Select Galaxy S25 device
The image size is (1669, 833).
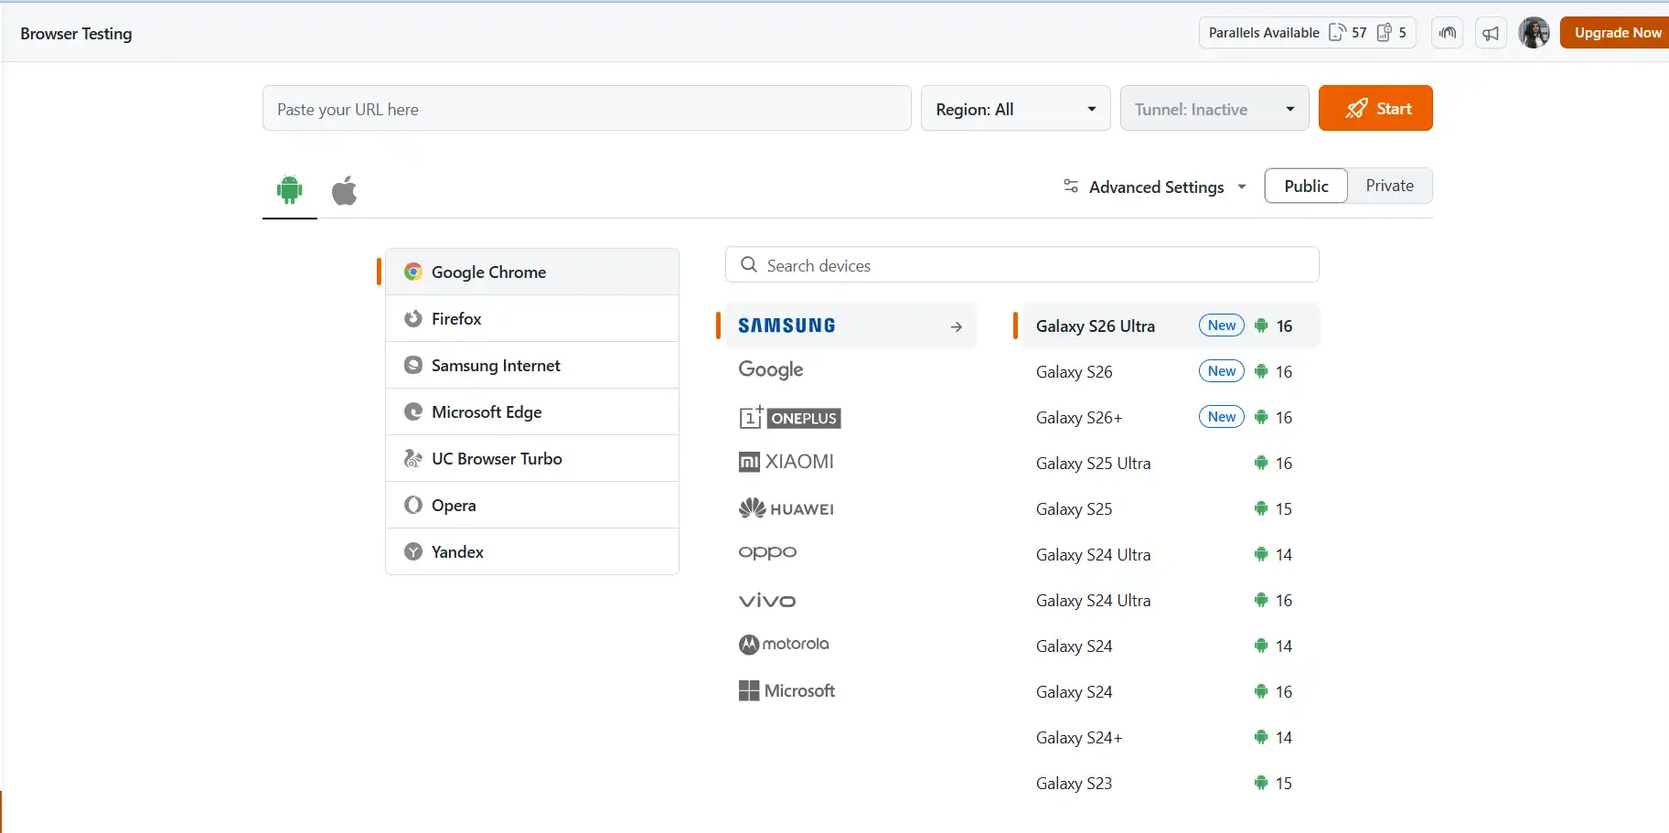point(1171,508)
